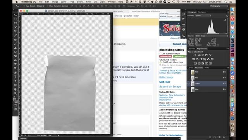
Task: Add a Brightness/Contrast adjustment
Action: point(195,55)
